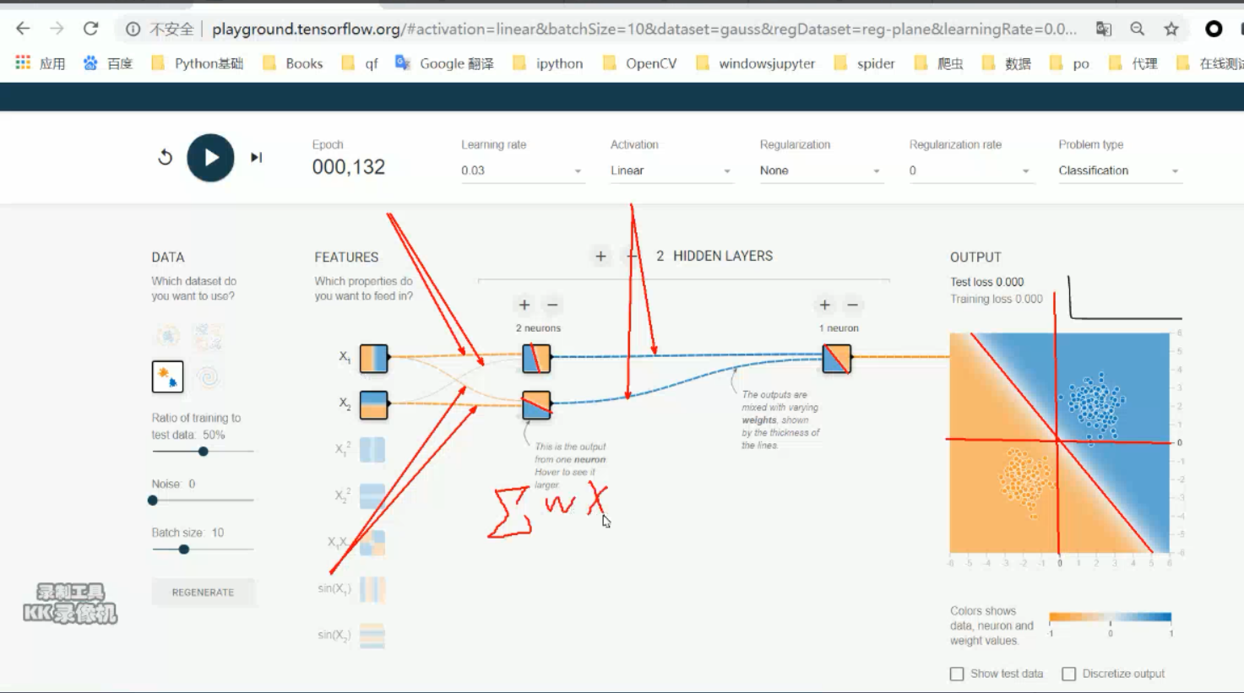Start training with the play button
This screenshot has height=693, width=1244.
[x=210, y=158]
